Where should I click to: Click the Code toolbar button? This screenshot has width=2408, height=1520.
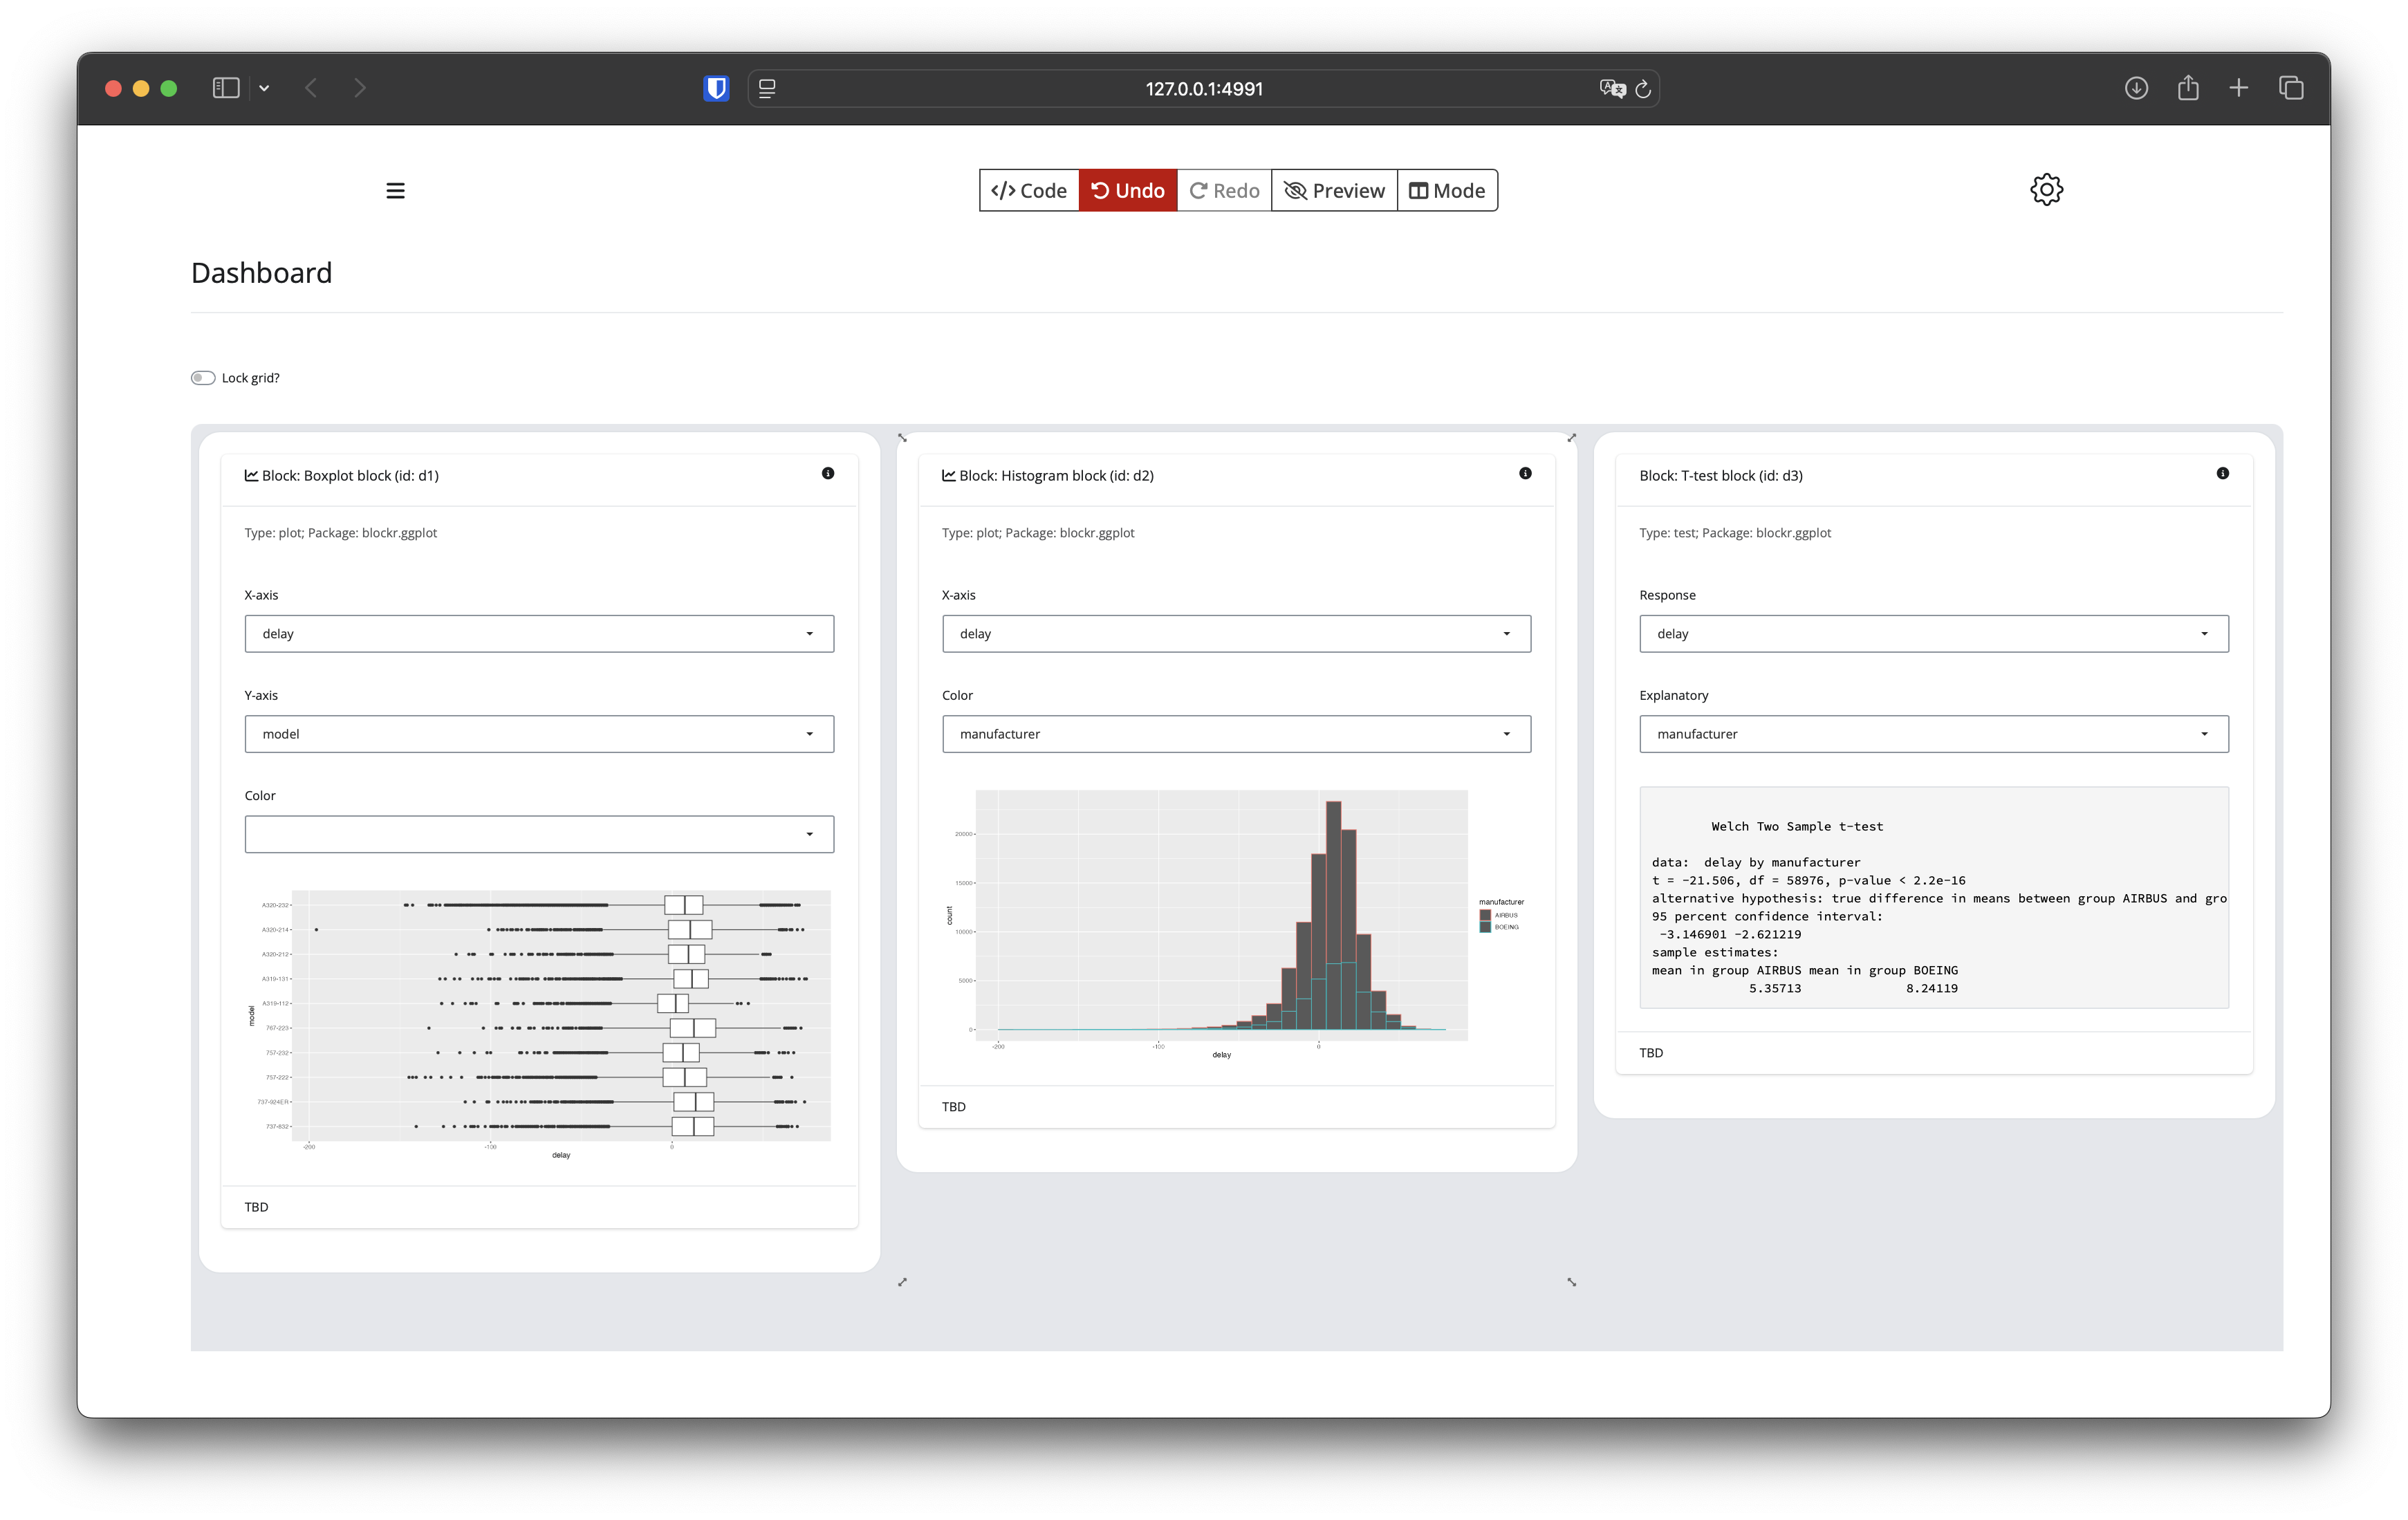(x=1028, y=190)
